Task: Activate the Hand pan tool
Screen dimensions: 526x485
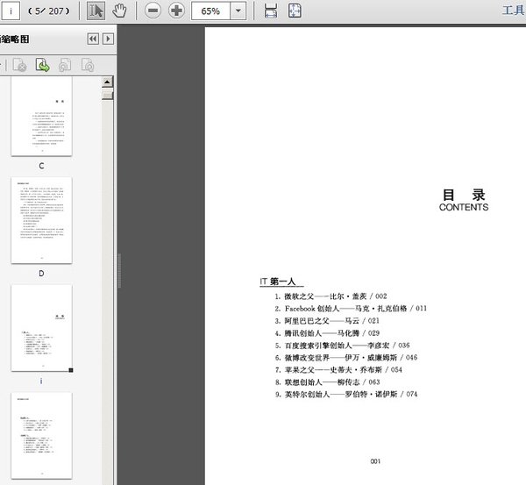Action: coord(120,11)
